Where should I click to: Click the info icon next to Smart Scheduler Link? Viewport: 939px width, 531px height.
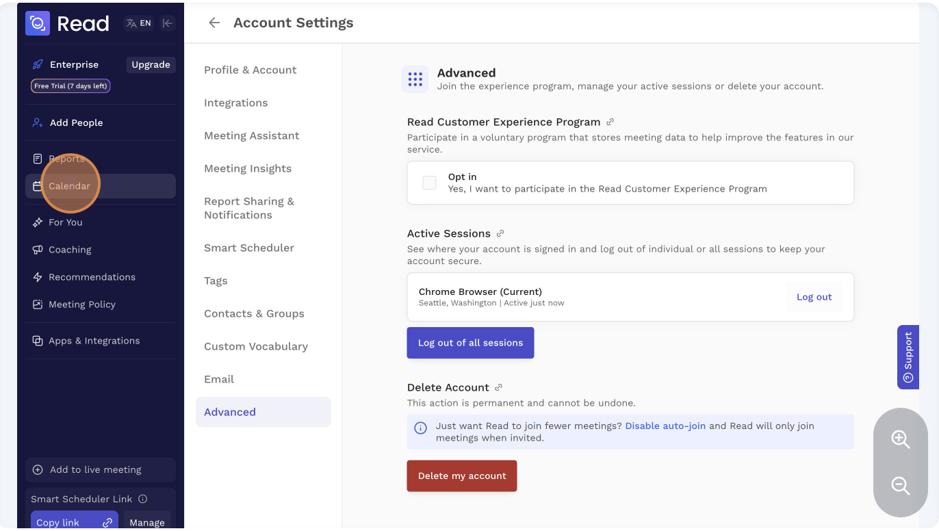tap(143, 499)
